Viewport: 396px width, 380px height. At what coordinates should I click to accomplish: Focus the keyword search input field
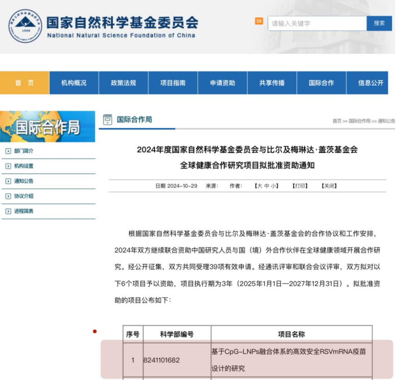[317, 24]
